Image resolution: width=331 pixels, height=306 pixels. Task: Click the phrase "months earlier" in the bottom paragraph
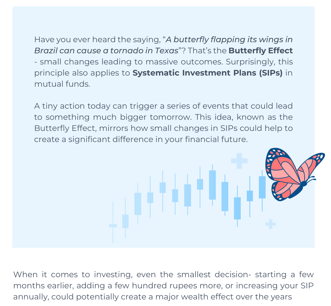pyautogui.click(x=40, y=285)
